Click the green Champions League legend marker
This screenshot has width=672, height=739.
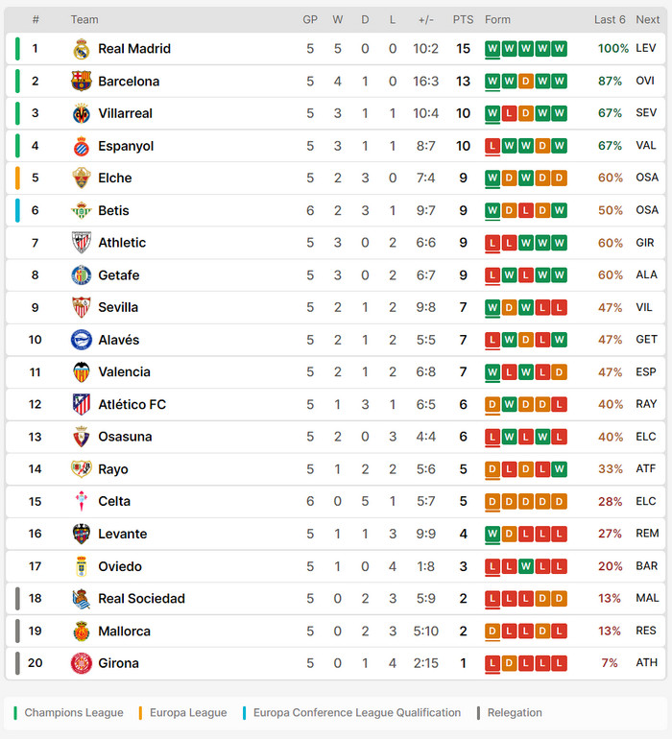pos(16,713)
